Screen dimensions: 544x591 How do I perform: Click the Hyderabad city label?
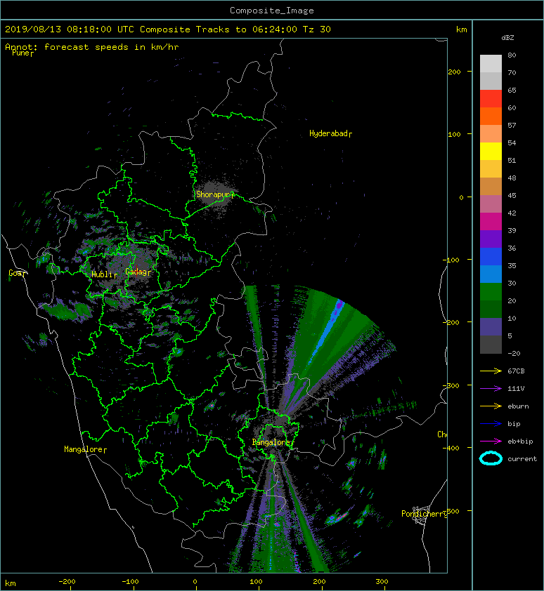tap(331, 133)
